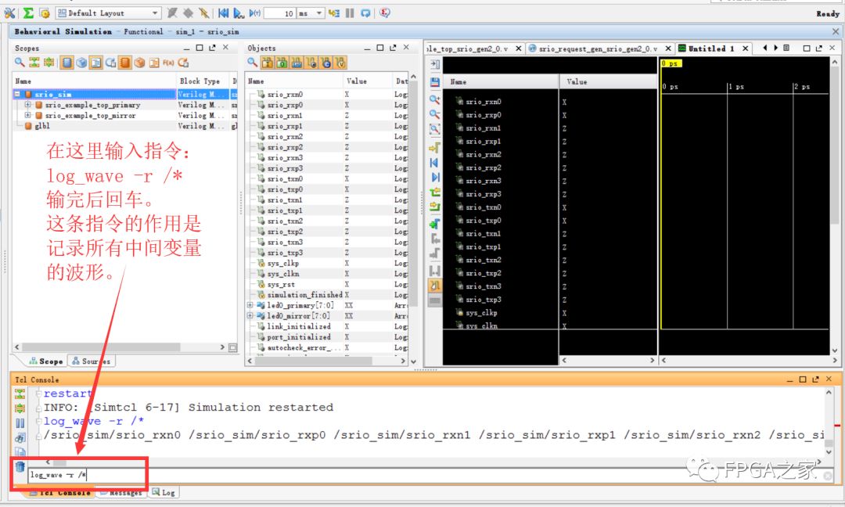Open the Default Layout dropdown

tap(153, 13)
